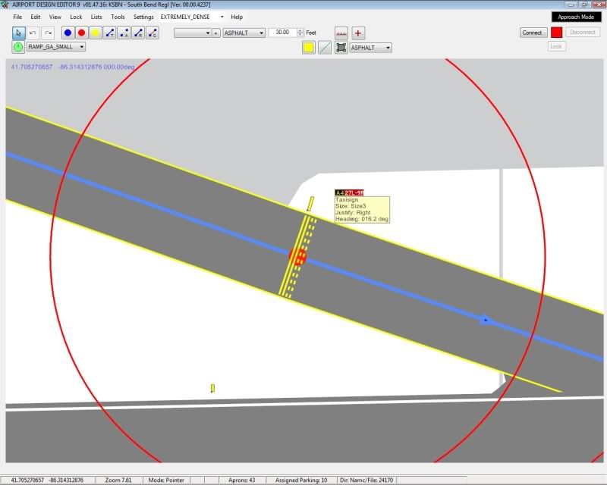Click the green parking clock icon
This screenshot has width=607, height=485.
[x=18, y=47]
